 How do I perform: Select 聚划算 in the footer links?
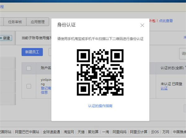pos(93,132)
